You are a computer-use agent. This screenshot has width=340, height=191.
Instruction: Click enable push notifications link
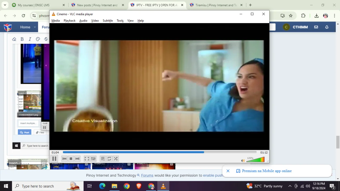213,175
